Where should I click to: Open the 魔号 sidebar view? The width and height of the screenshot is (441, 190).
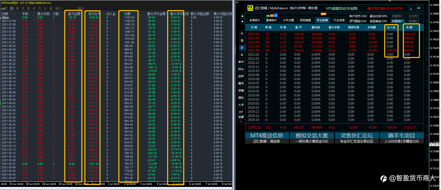[x=241, y=83]
